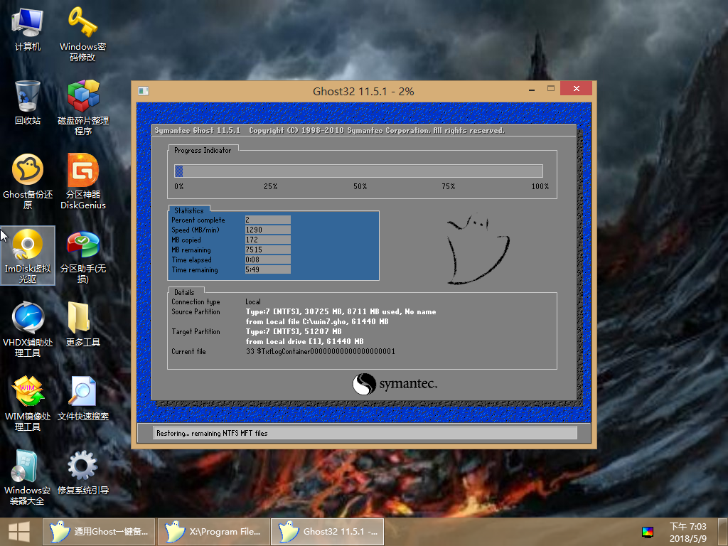This screenshot has width=728, height=546.
Task: Click the MB copied value 172
Action: pos(268,240)
